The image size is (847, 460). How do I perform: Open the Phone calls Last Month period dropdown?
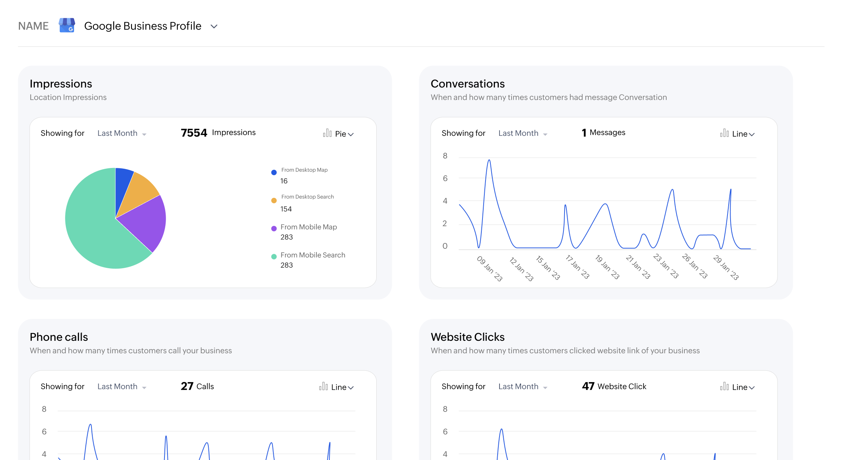point(122,387)
